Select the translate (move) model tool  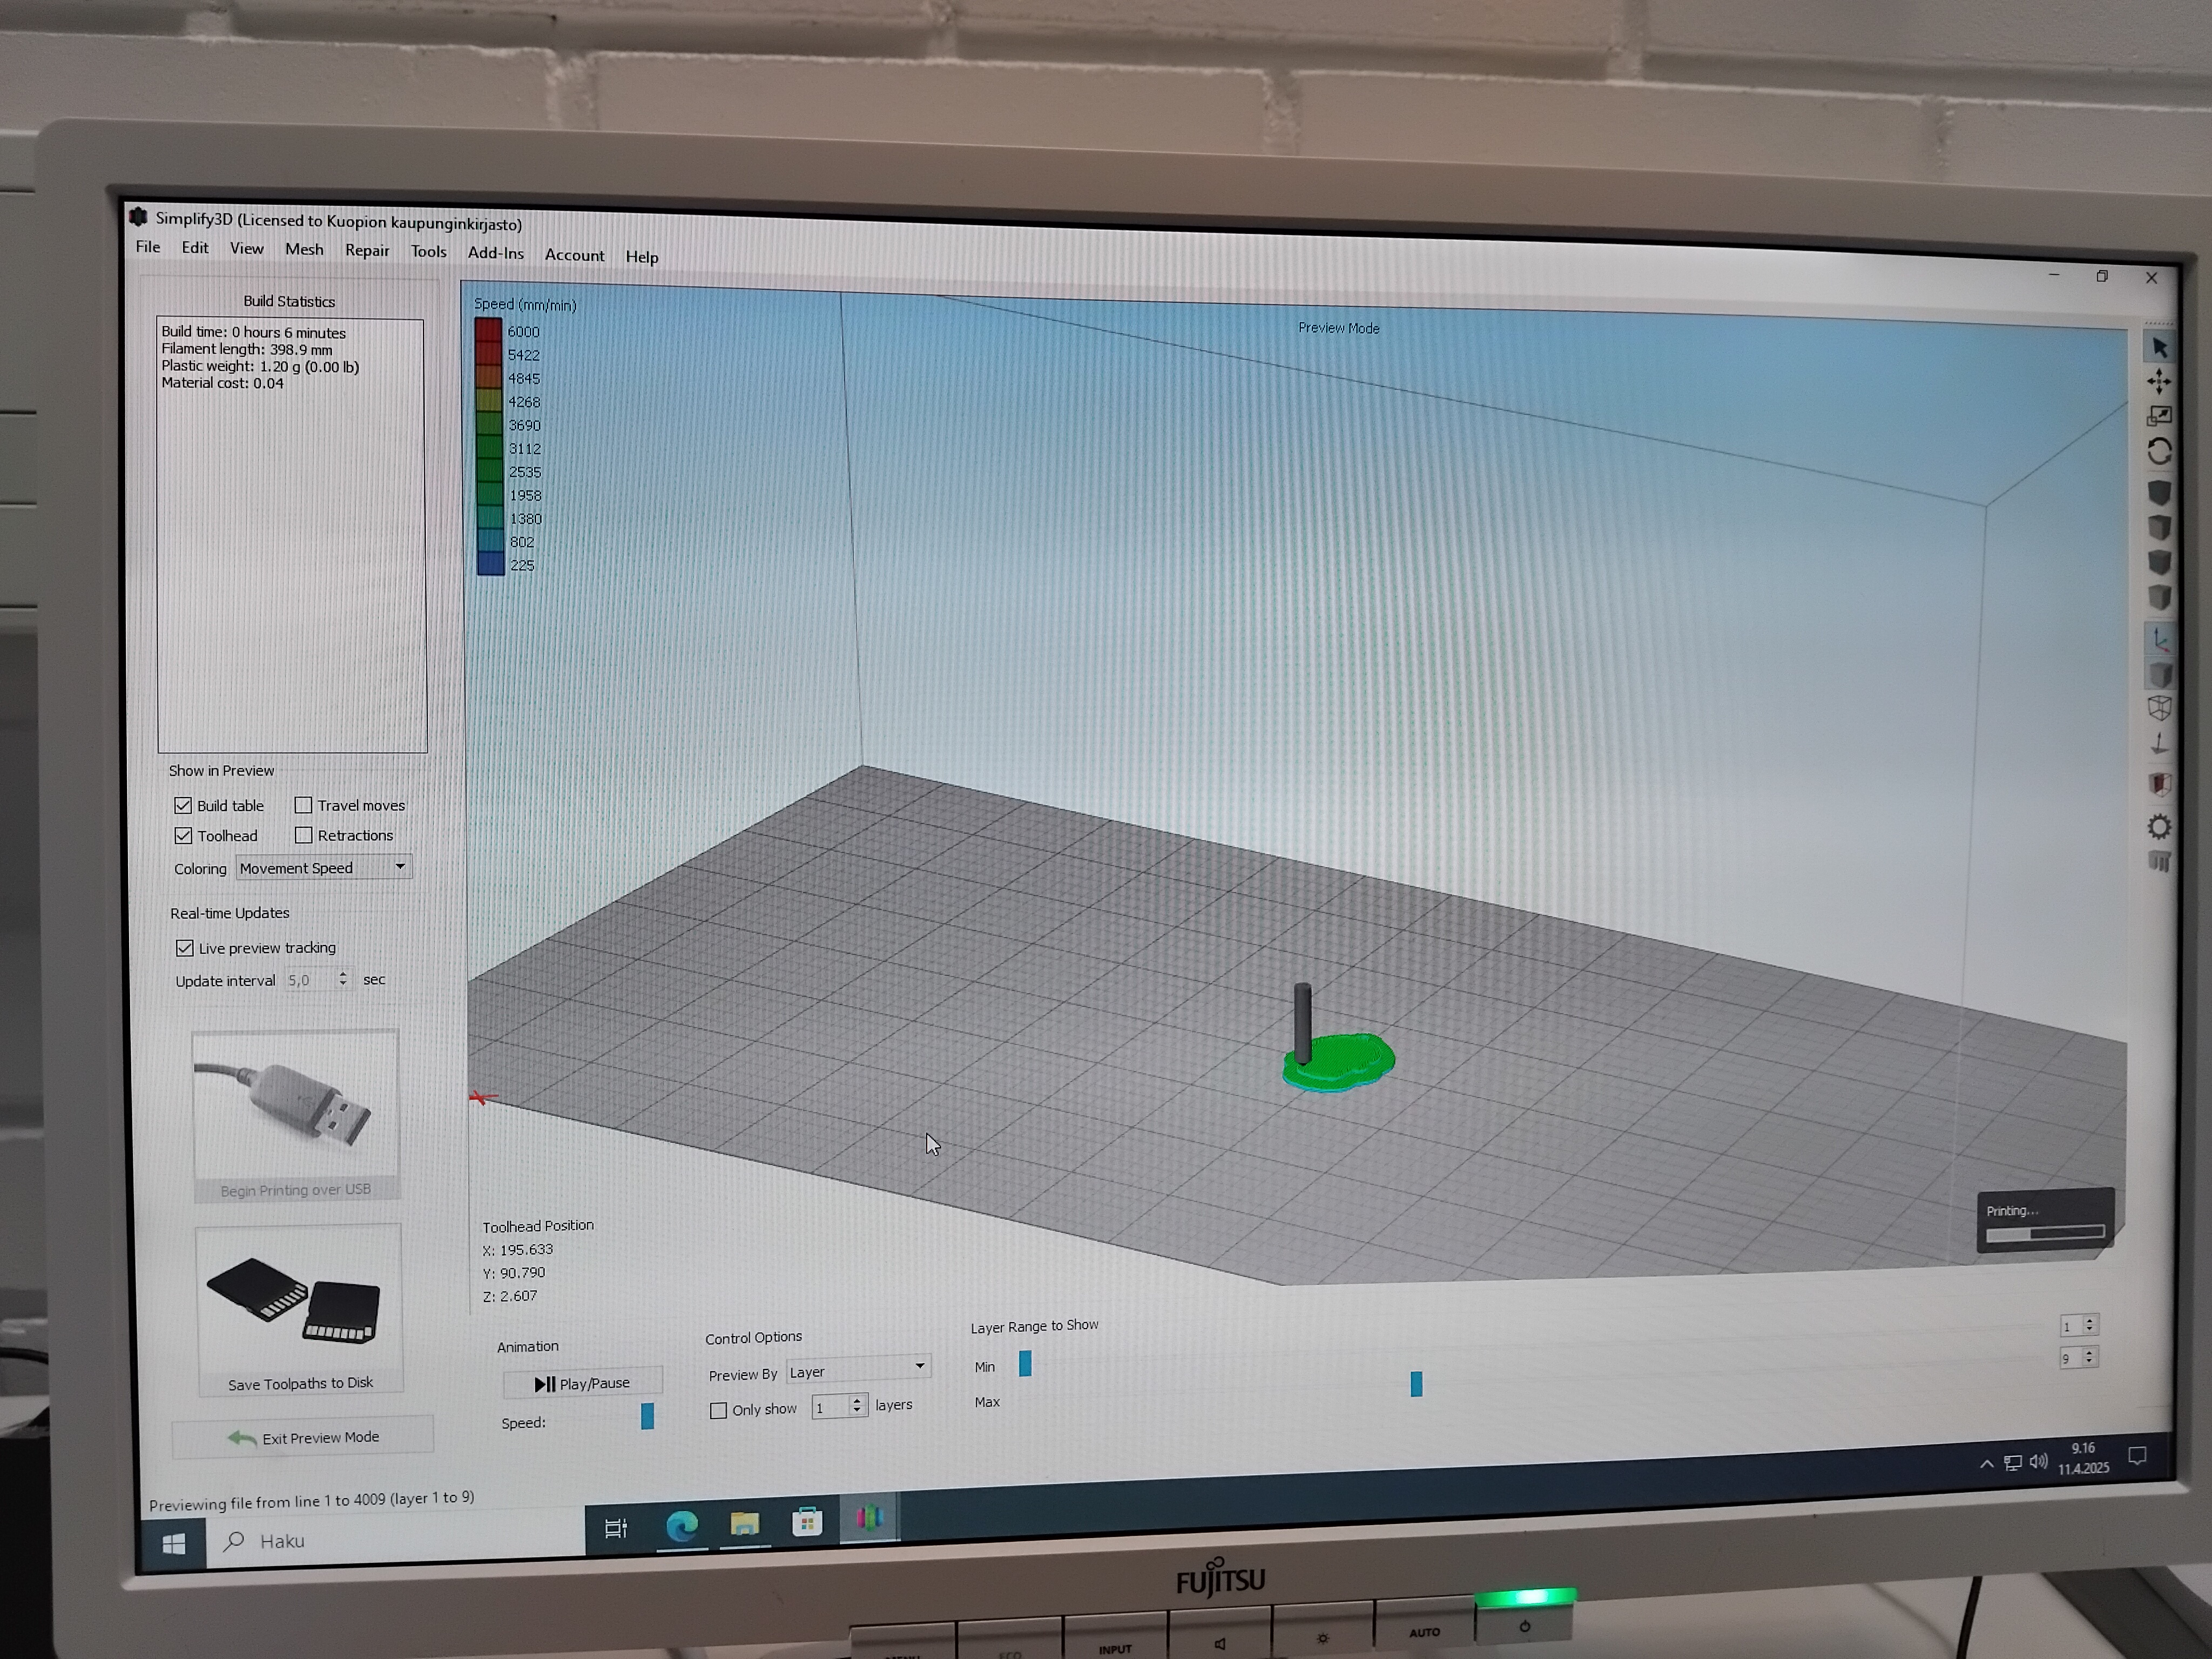click(x=2158, y=381)
